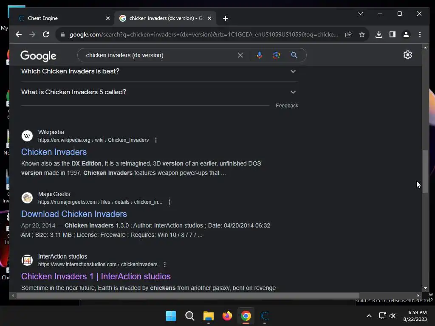Open a new browser tab

[225, 18]
